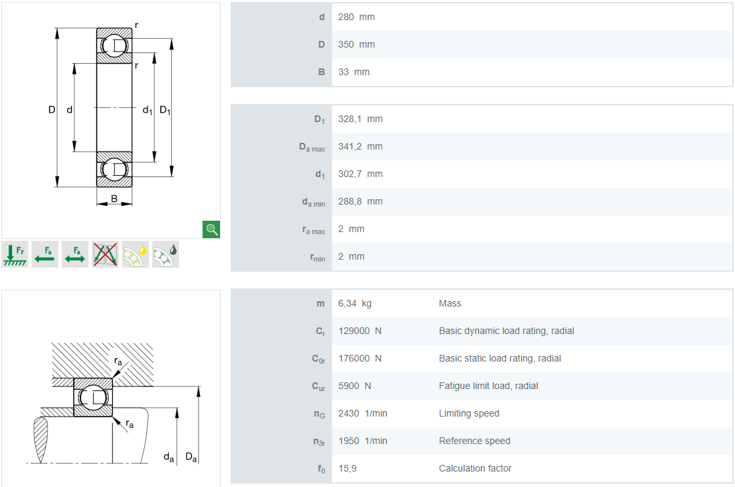The height and width of the screenshot is (487, 735).
Task: Click the bore diameter value 280 mm
Action: pyautogui.click(x=356, y=17)
